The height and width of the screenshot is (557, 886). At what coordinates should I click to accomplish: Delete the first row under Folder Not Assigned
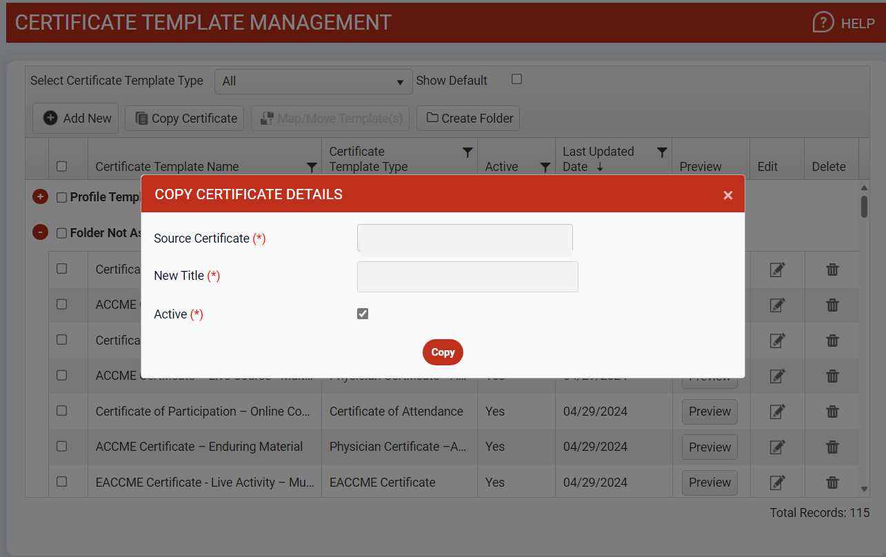point(832,270)
